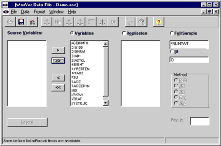Click the disabled bracket-shaped toolbar icon
The height and width of the screenshot is (146, 221).
[91, 22]
